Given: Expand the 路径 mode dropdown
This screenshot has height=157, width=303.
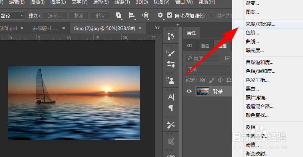Looking at the screenshot, I should point(12,16).
